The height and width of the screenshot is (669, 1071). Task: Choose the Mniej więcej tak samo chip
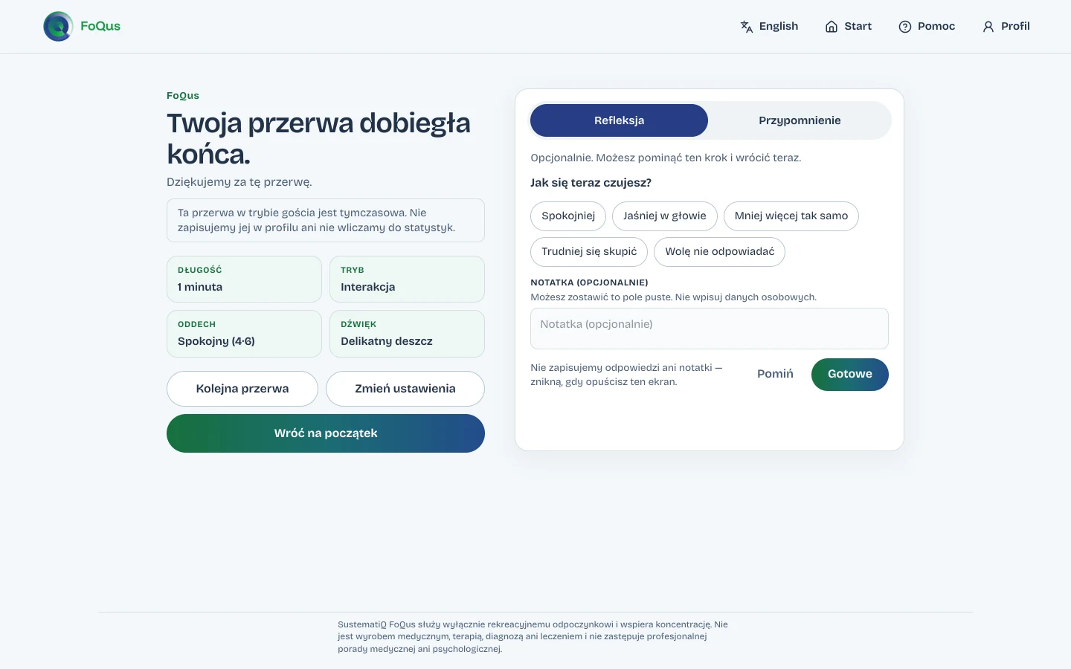point(791,216)
